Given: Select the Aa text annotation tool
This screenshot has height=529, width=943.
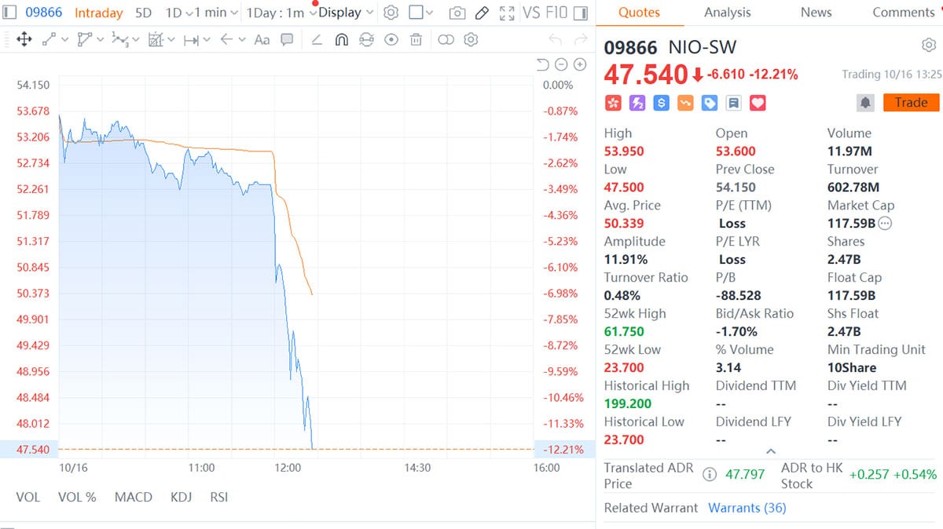Looking at the screenshot, I should click(262, 39).
